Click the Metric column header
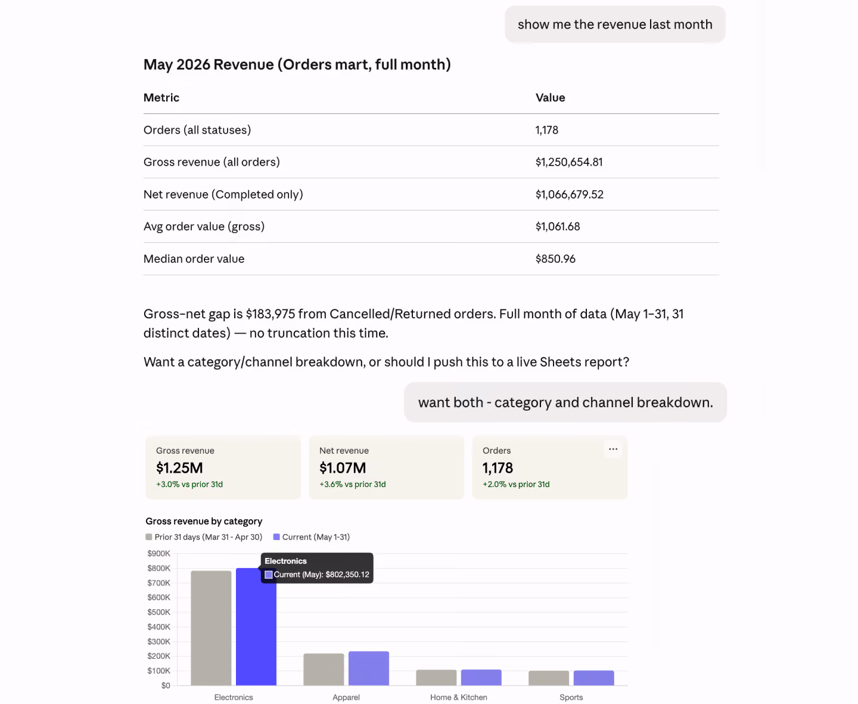 pyautogui.click(x=161, y=98)
